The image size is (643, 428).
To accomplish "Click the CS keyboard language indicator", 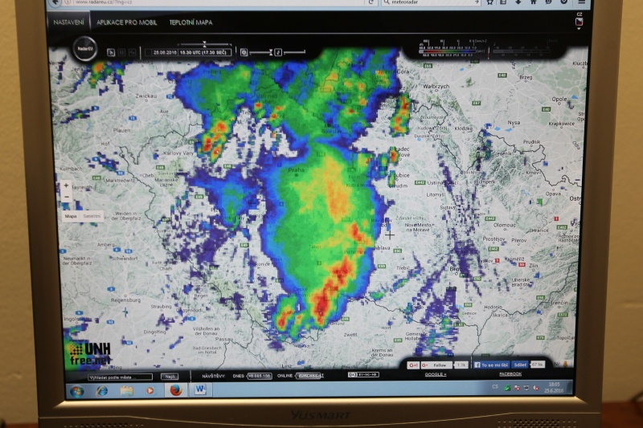I will pyautogui.click(x=495, y=386).
